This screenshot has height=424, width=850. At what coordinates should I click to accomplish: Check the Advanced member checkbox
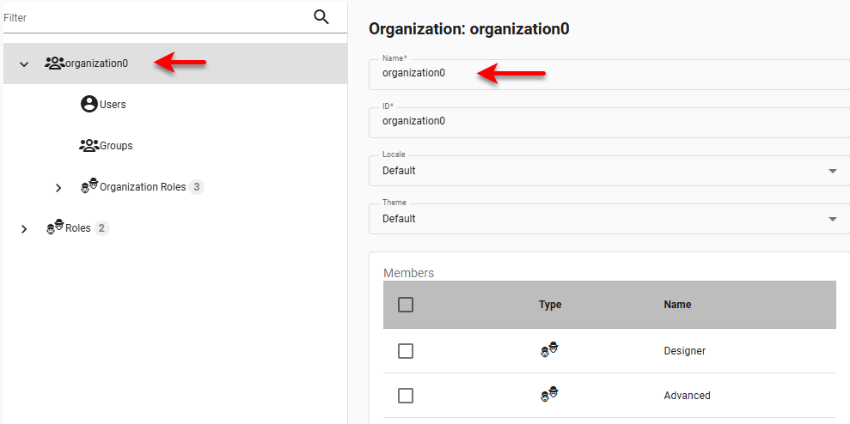pyautogui.click(x=406, y=396)
